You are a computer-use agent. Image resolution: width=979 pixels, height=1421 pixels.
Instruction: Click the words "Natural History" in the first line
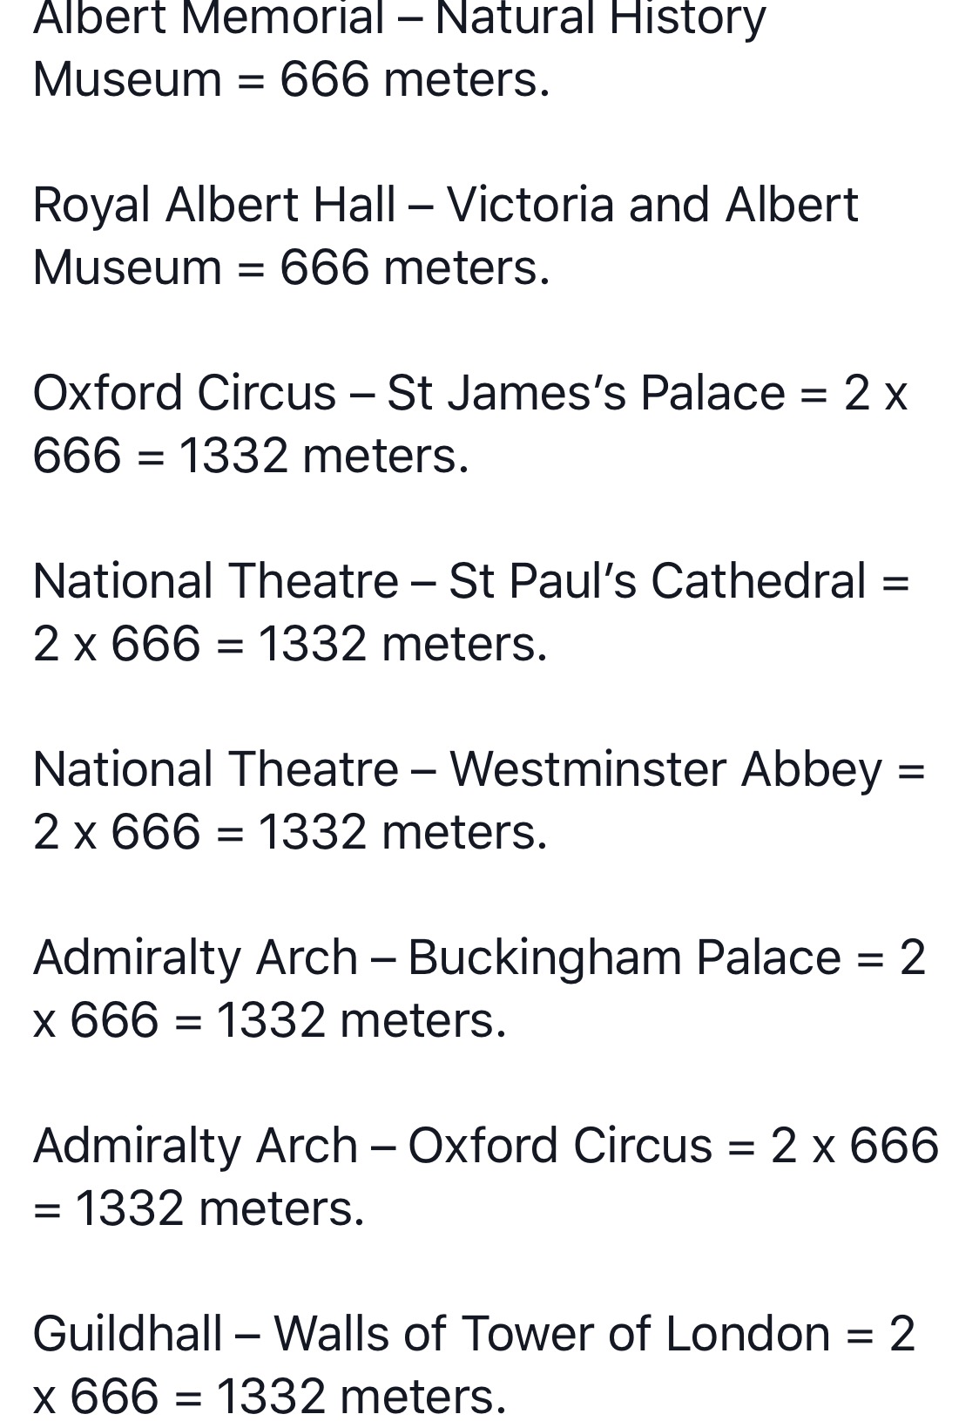pyautogui.click(x=600, y=17)
